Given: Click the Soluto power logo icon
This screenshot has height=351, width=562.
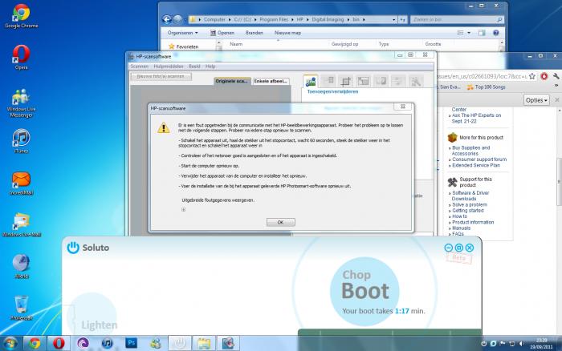Looking at the screenshot, I should (x=73, y=248).
